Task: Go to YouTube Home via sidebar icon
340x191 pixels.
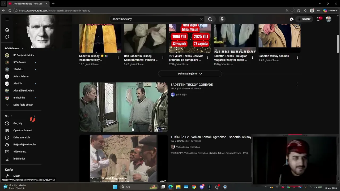Action: pyautogui.click(x=7, y=30)
